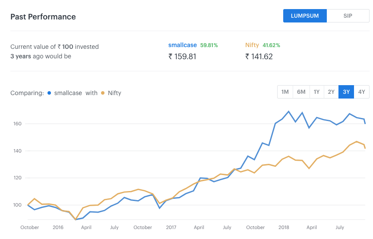Select the 1M time range

coord(285,92)
